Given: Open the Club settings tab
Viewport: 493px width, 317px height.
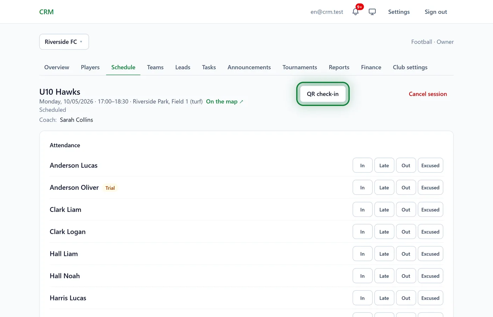Looking at the screenshot, I should pos(410,67).
